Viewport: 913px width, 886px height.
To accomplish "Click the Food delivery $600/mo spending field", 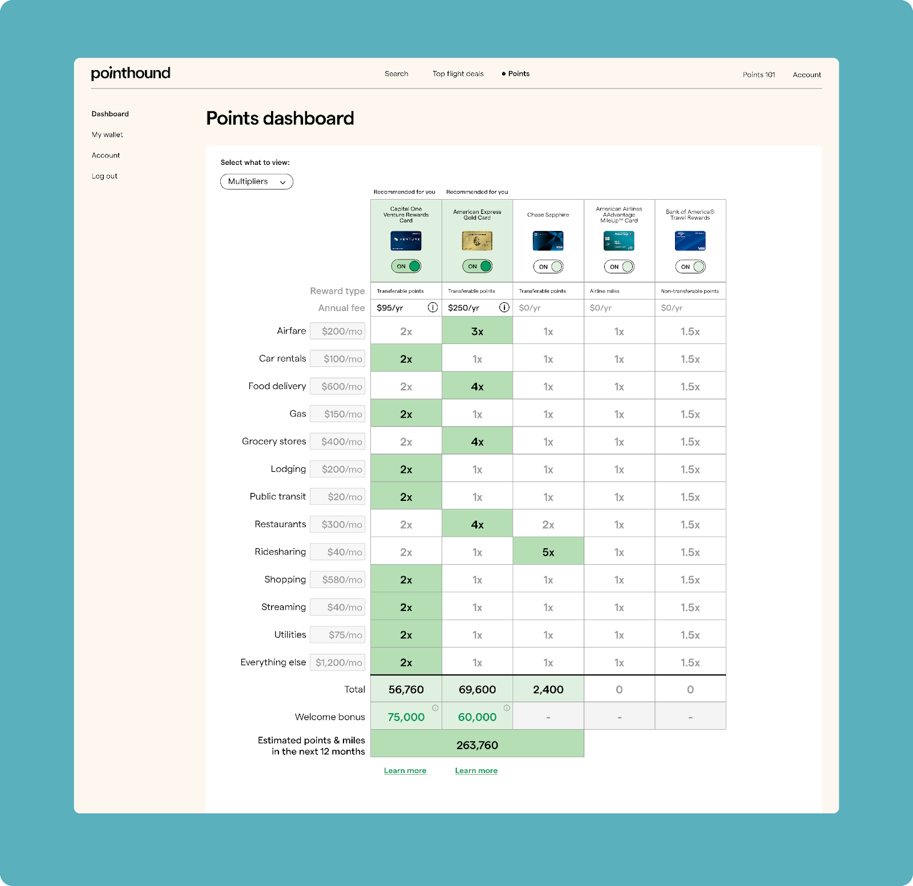I will [337, 386].
